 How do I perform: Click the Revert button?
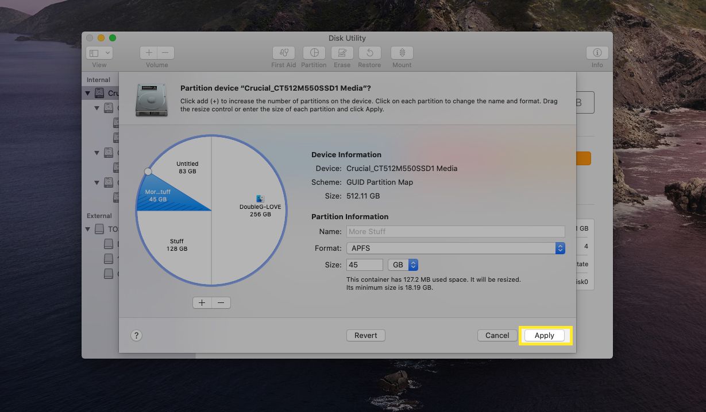[x=365, y=336]
